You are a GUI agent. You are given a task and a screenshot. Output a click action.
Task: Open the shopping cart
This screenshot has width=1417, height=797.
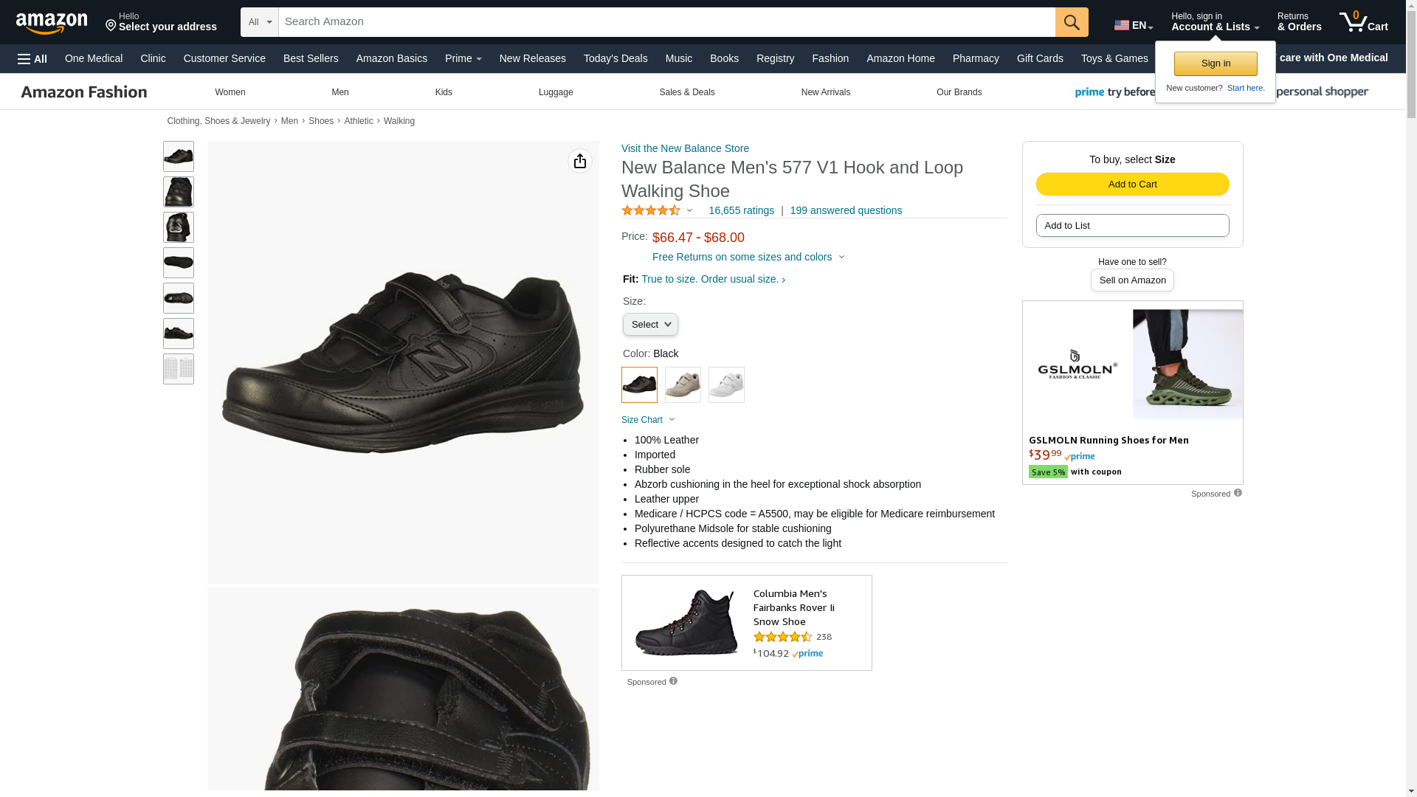pos(1363,22)
